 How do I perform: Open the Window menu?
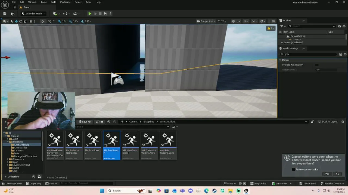[x=32, y=2]
